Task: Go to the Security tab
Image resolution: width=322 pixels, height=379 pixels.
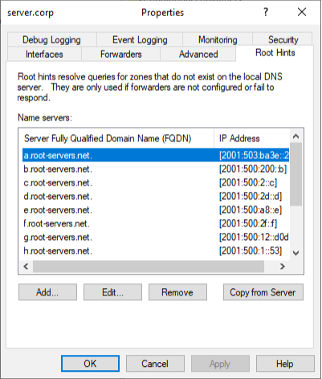Action: (283, 39)
